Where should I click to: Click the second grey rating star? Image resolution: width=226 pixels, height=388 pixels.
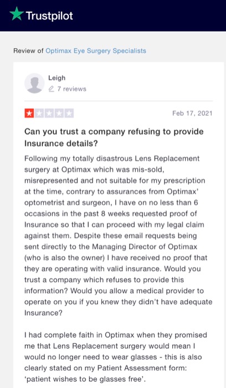click(39, 113)
